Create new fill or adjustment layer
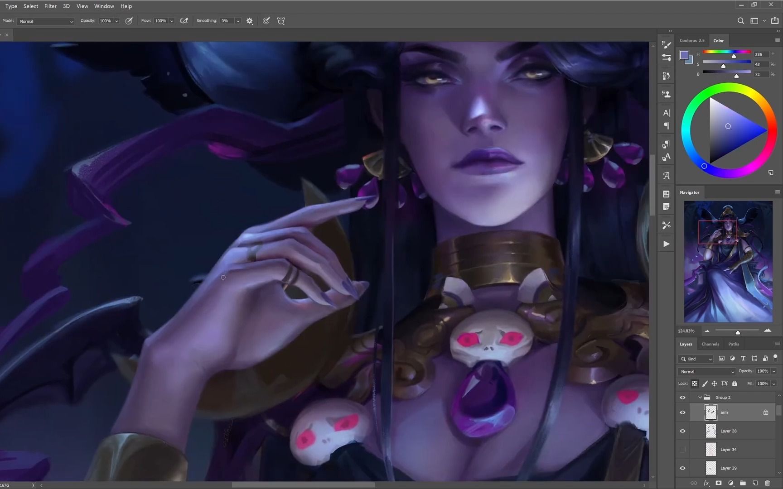This screenshot has height=489, width=783. 730,483
